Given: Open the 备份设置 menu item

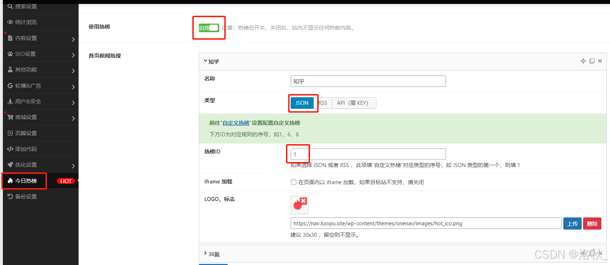Looking at the screenshot, I should pos(41,196).
